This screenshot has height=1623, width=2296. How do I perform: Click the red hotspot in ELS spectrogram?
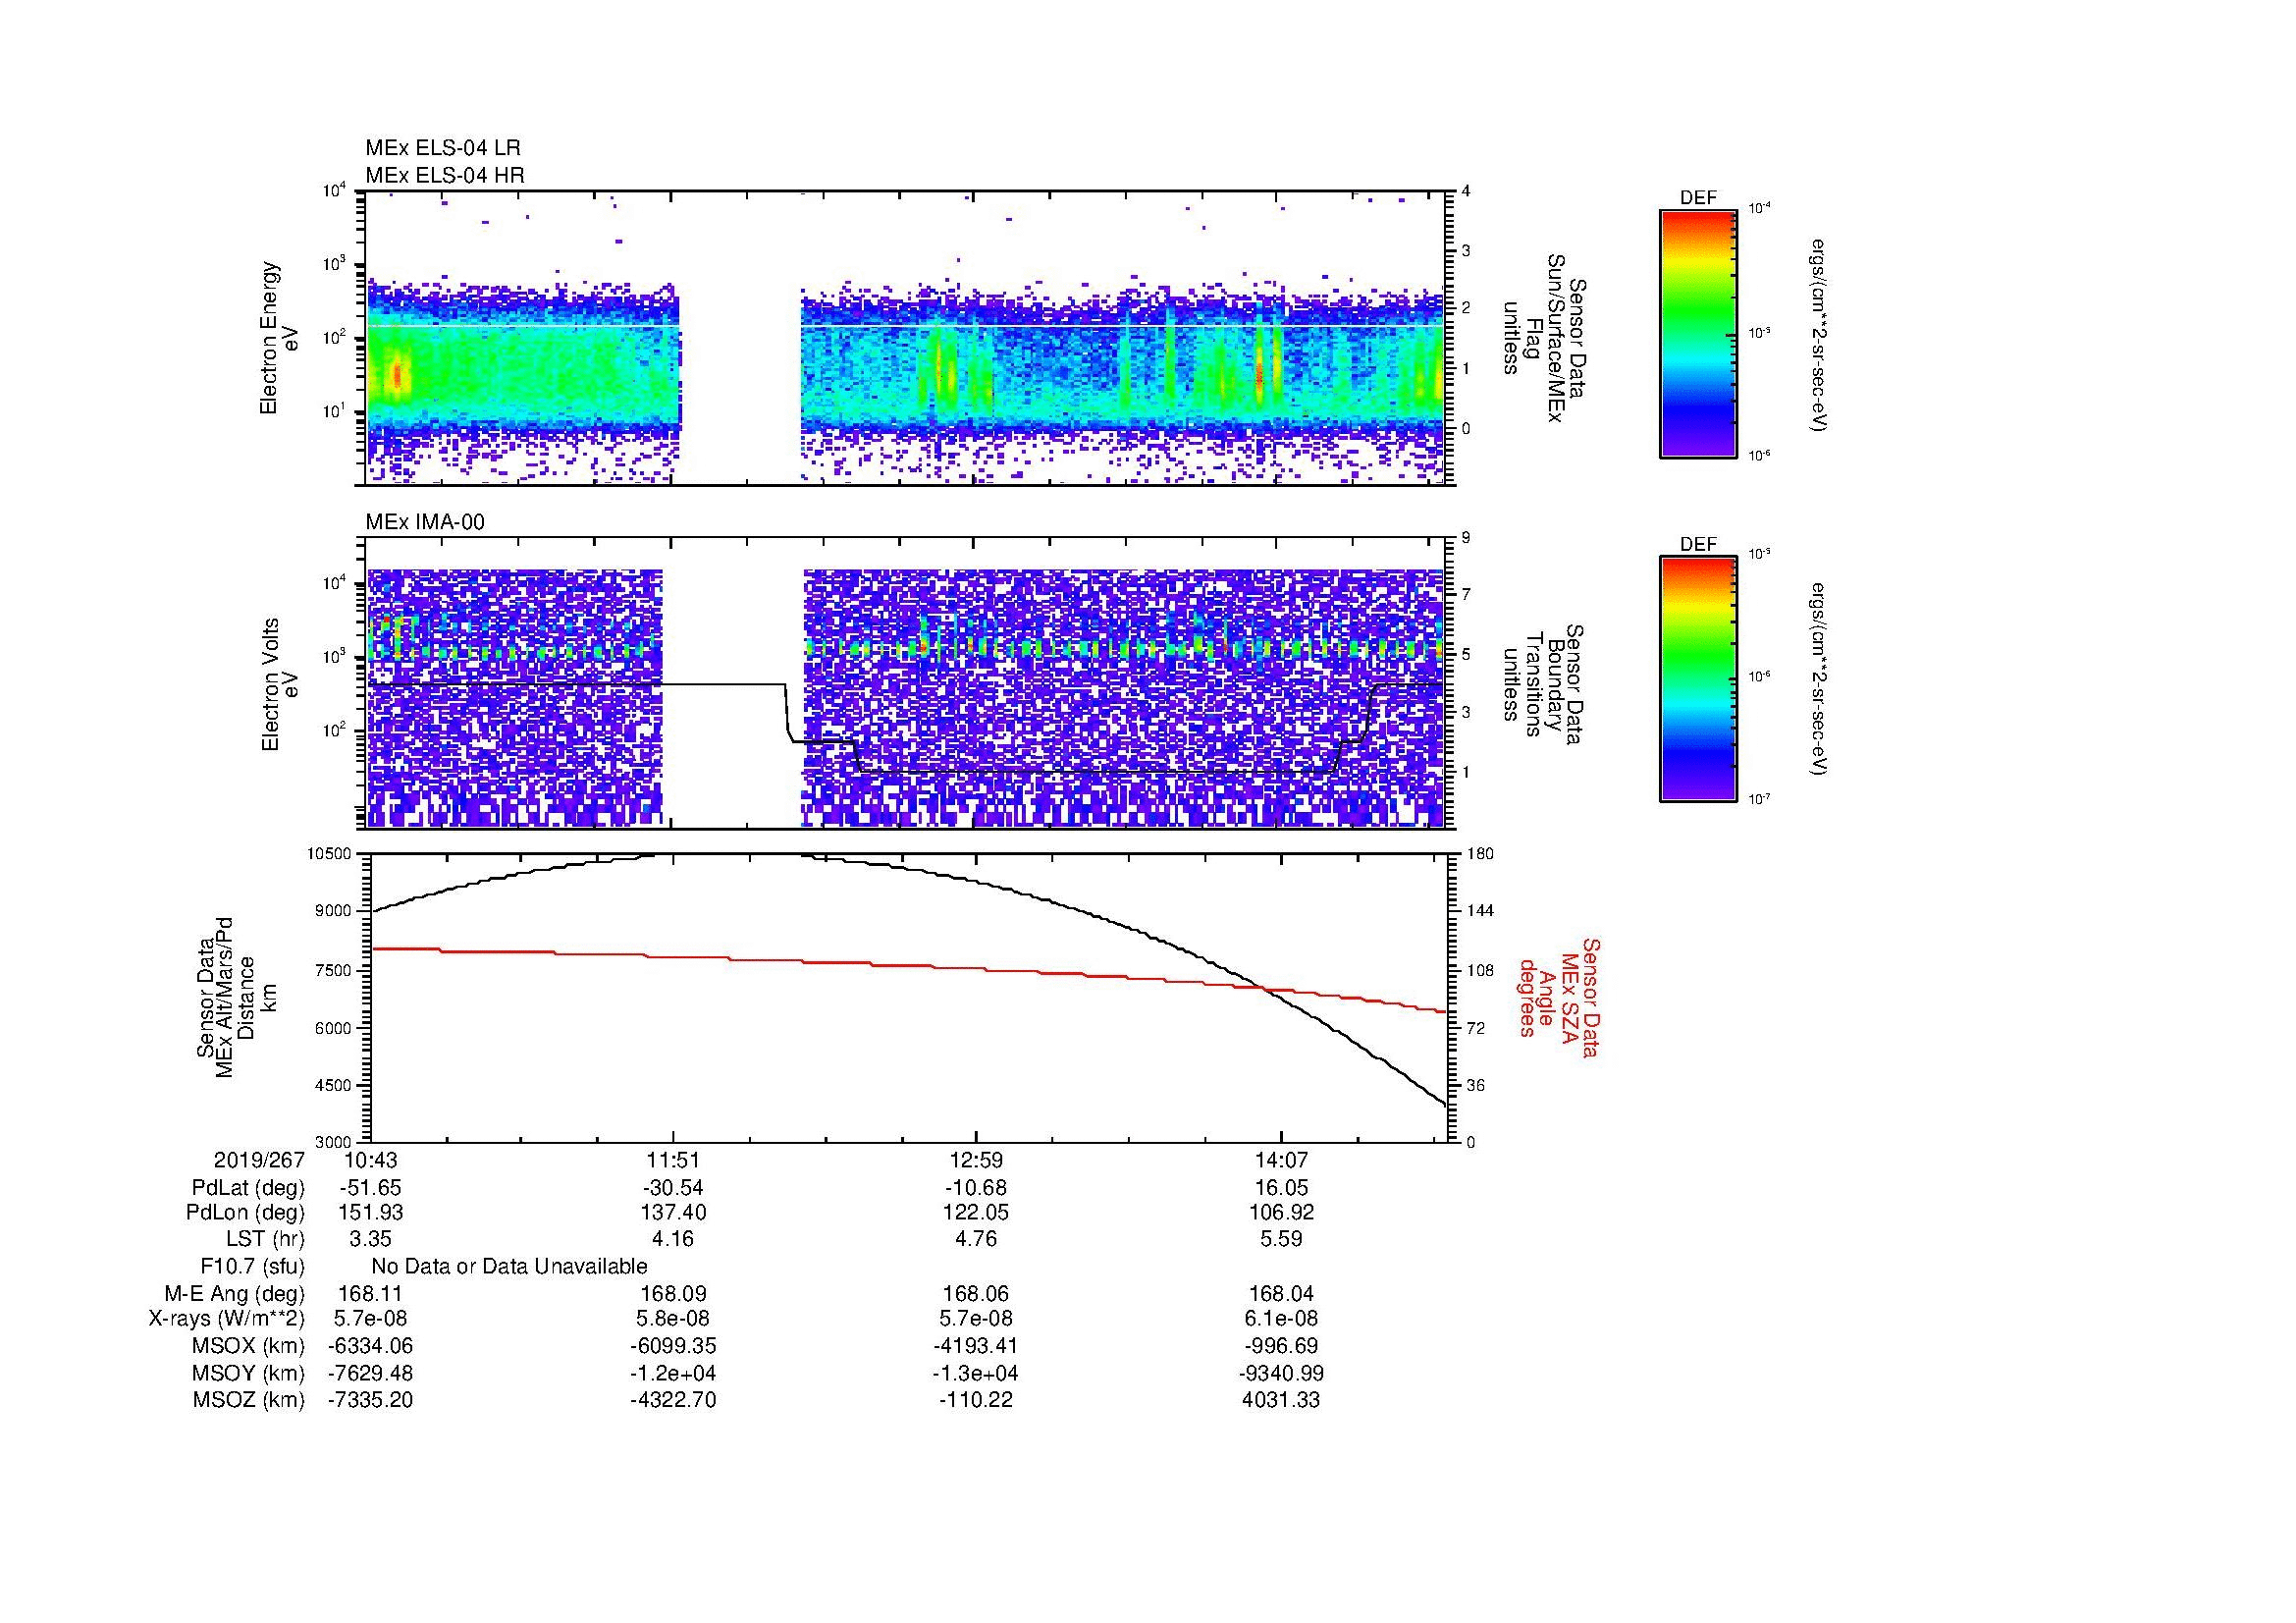coord(397,376)
